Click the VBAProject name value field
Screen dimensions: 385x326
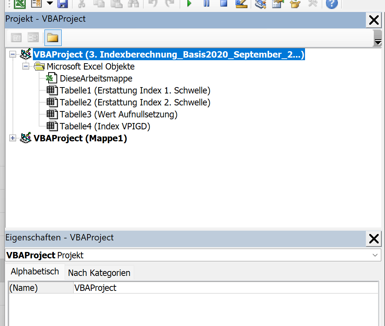pyautogui.click(x=226, y=287)
